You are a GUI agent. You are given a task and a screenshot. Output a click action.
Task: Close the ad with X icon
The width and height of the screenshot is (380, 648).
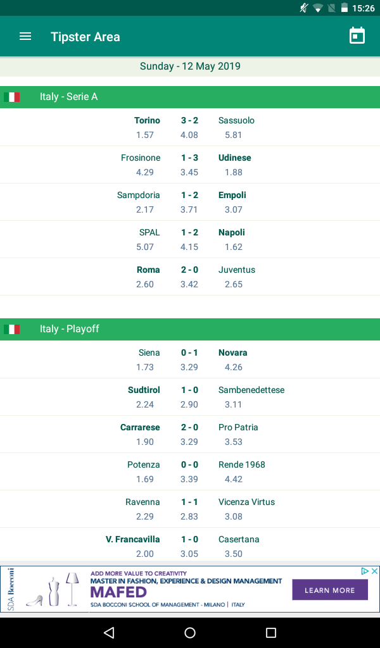click(375, 571)
